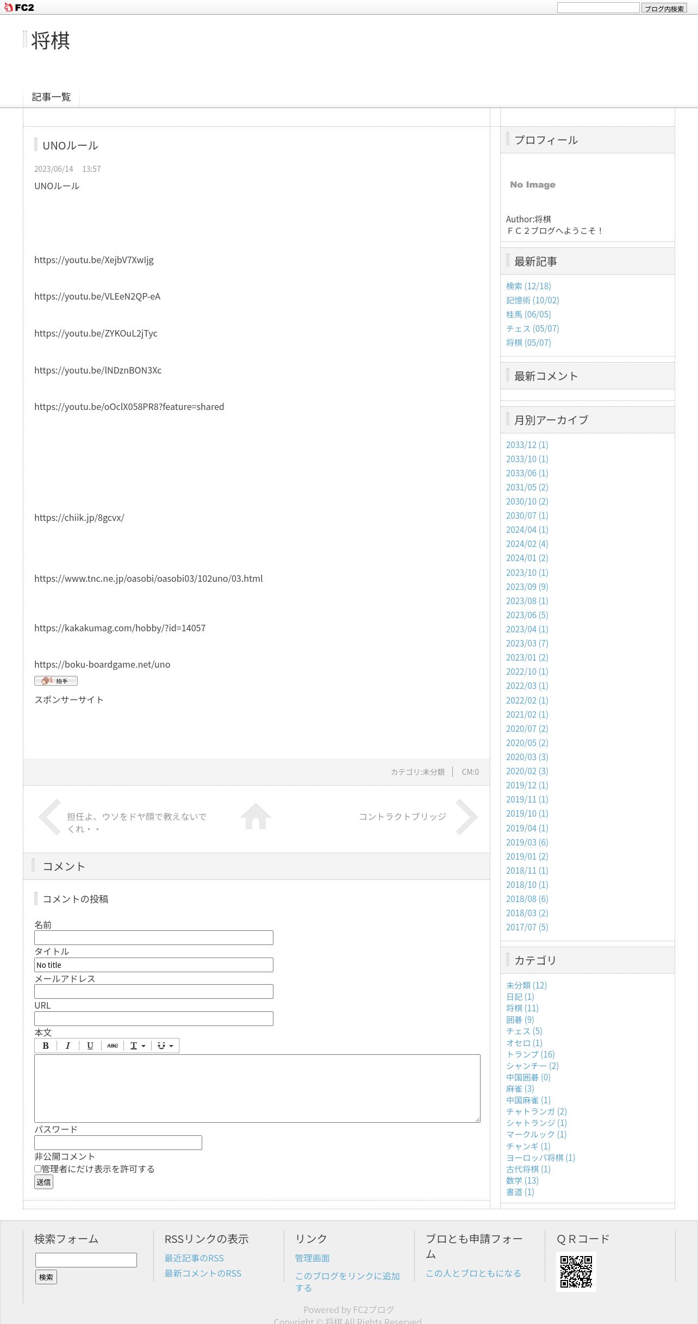Open archive 2023/09 (9)
Screen dimensions: 698x1324
(527, 587)
